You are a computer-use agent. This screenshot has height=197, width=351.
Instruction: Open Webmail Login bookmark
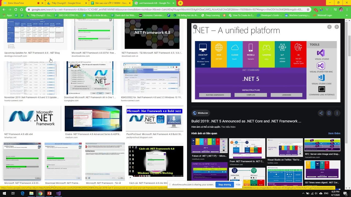coord(322,15)
